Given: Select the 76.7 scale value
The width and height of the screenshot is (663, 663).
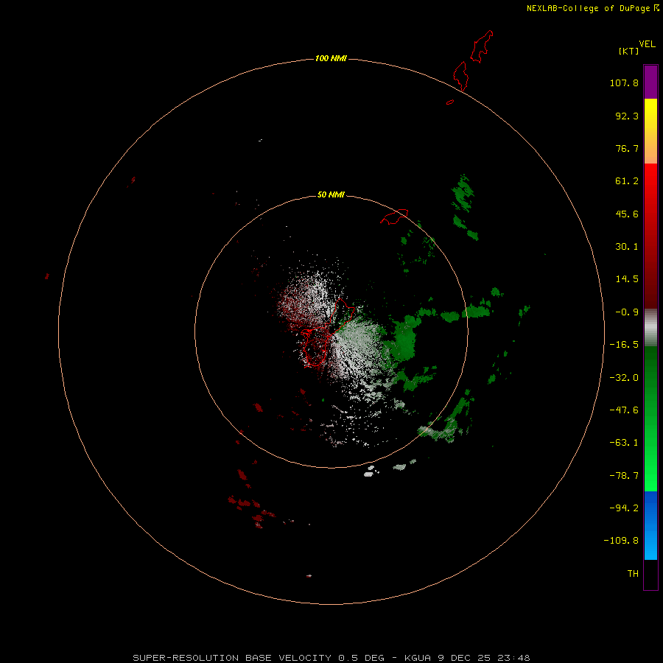Looking at the screenshot, I should [x=627, y=148].
